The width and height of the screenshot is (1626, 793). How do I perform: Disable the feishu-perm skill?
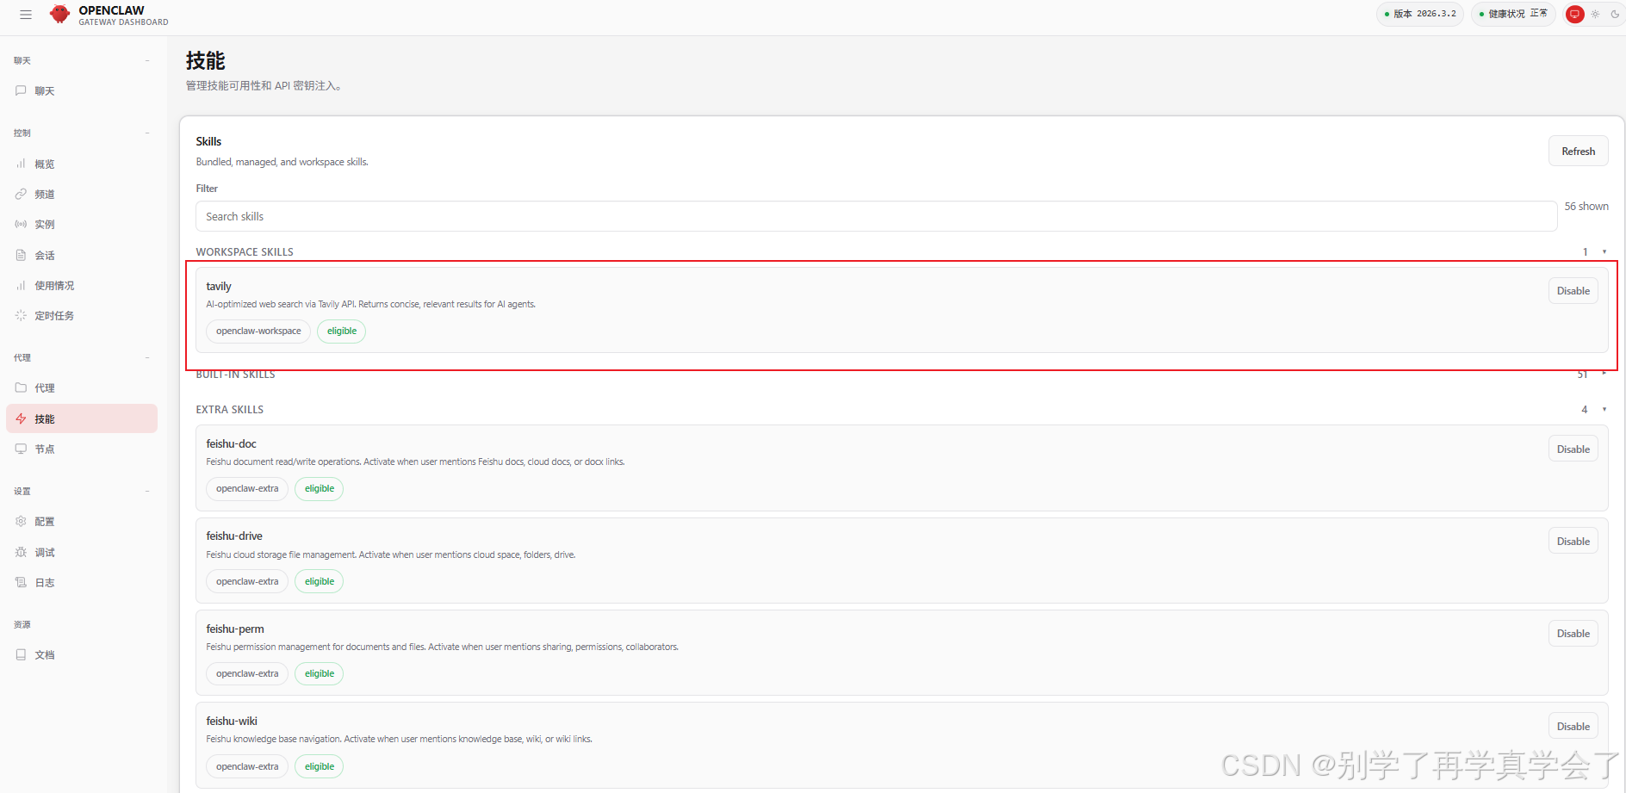1573,634
